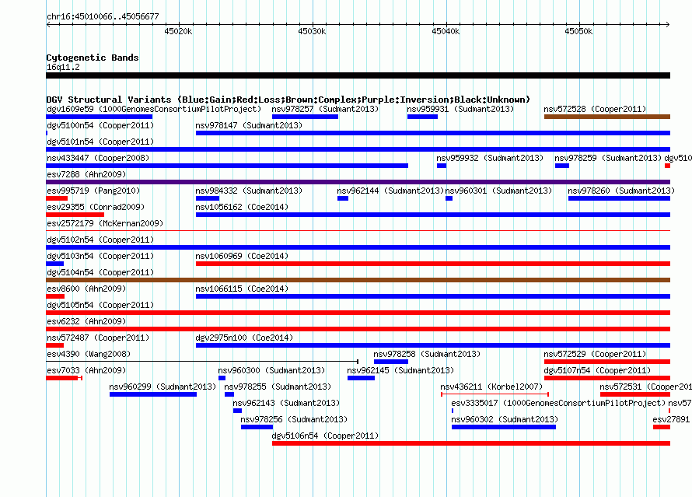The width and height of the screenshot is (692, 497).
Task: Click the blue bar under nsv960302
Action: 504,427
